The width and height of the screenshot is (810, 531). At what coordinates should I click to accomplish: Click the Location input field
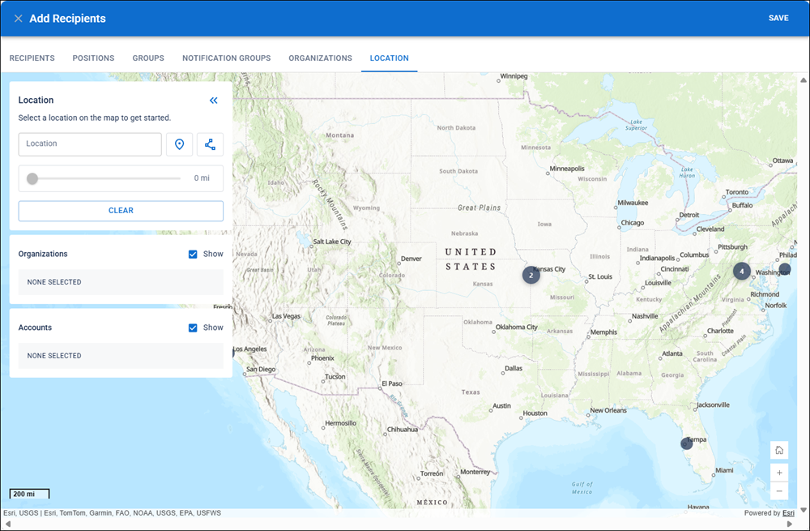(x=90, y=144)
